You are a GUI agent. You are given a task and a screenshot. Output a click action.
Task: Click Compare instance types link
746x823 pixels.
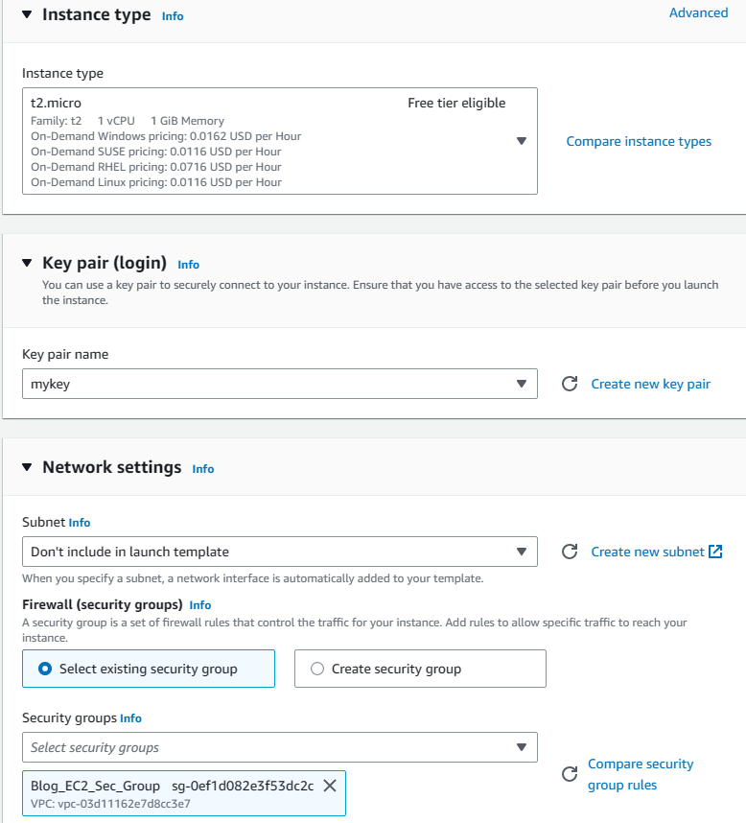point(639,141)
